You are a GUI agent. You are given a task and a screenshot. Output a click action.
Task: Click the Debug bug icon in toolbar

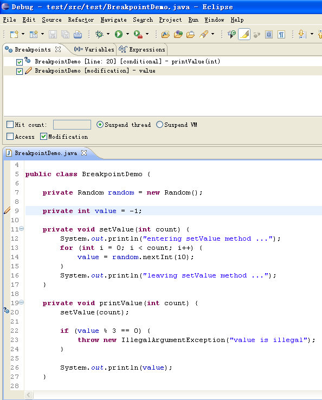(99, 34)
